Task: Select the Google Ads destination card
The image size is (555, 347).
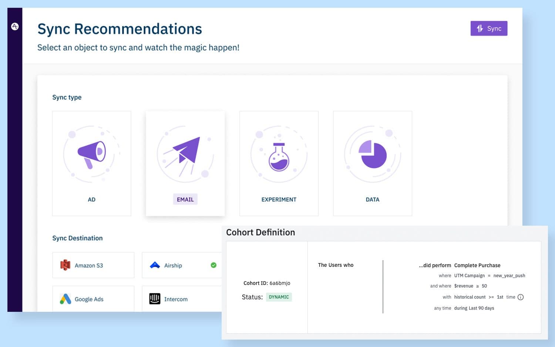Action: (93, 299)
